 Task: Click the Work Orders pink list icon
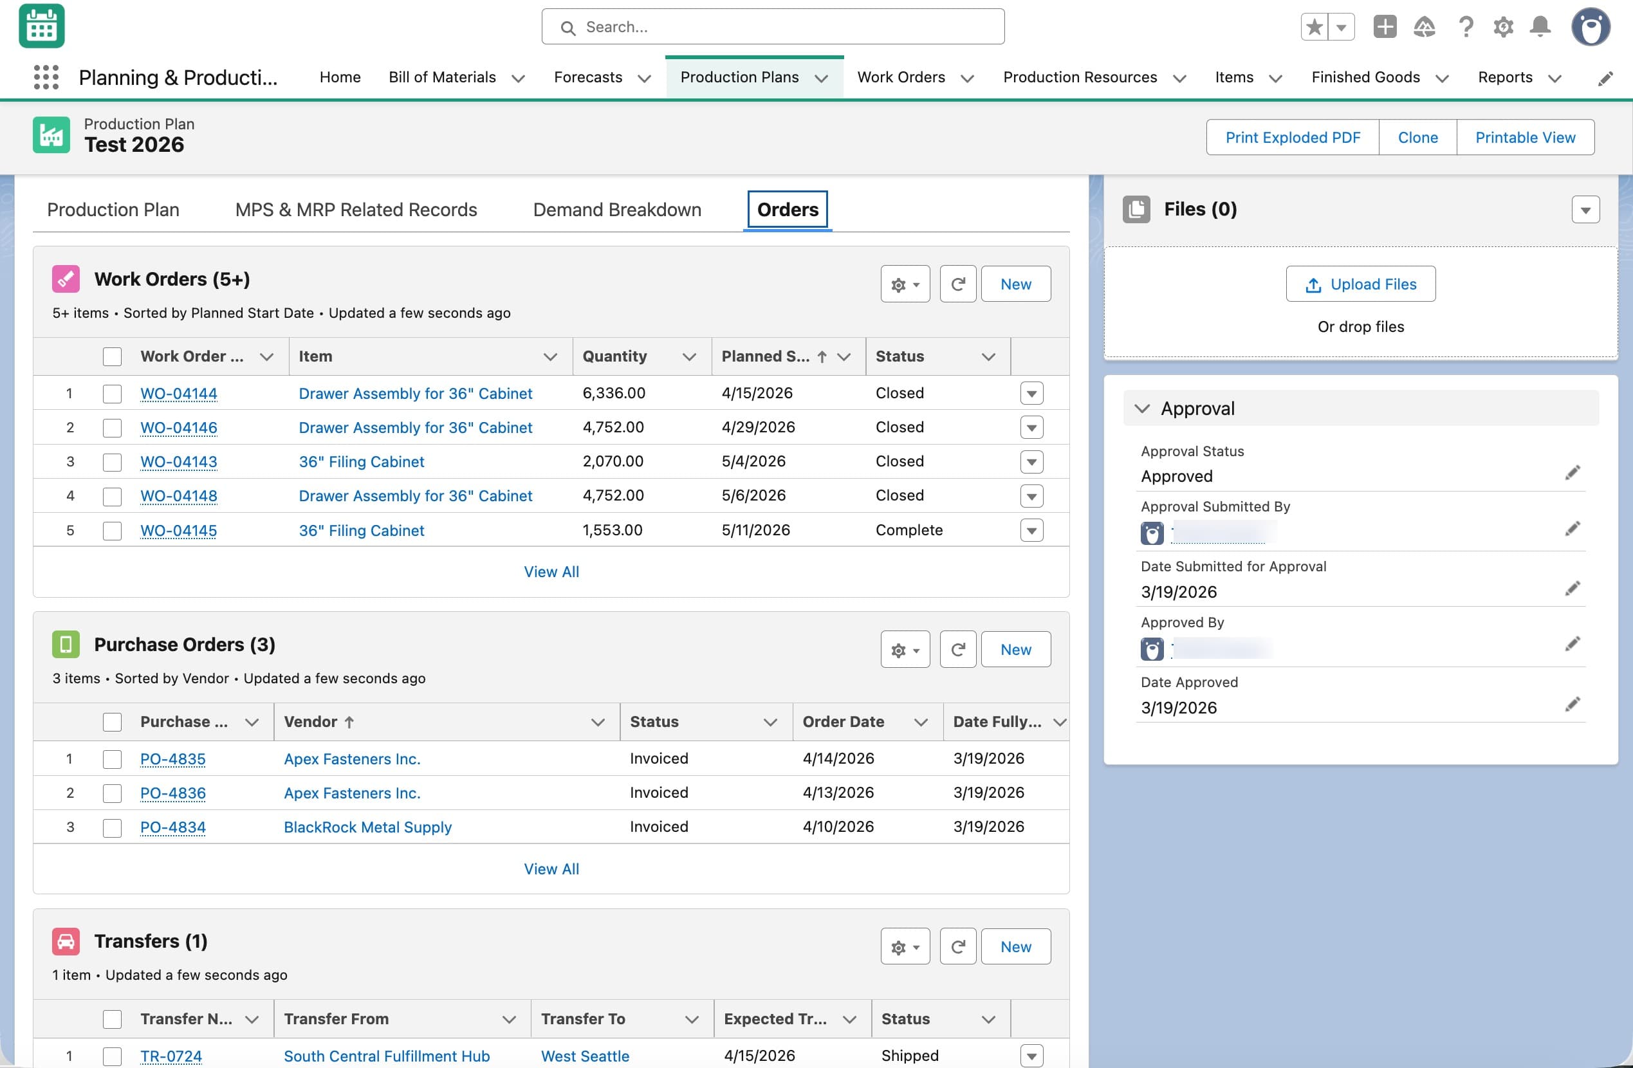[x=66, y=279]
